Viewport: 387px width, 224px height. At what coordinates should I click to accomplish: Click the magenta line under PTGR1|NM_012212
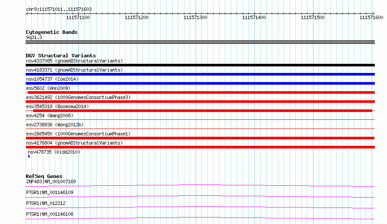tap(200, 207)
